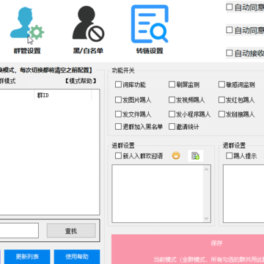Image resolution: width=264 pixels, height=264 pixels.
Task: Click the 更新列表 button
Action: [x=27, y=257]
